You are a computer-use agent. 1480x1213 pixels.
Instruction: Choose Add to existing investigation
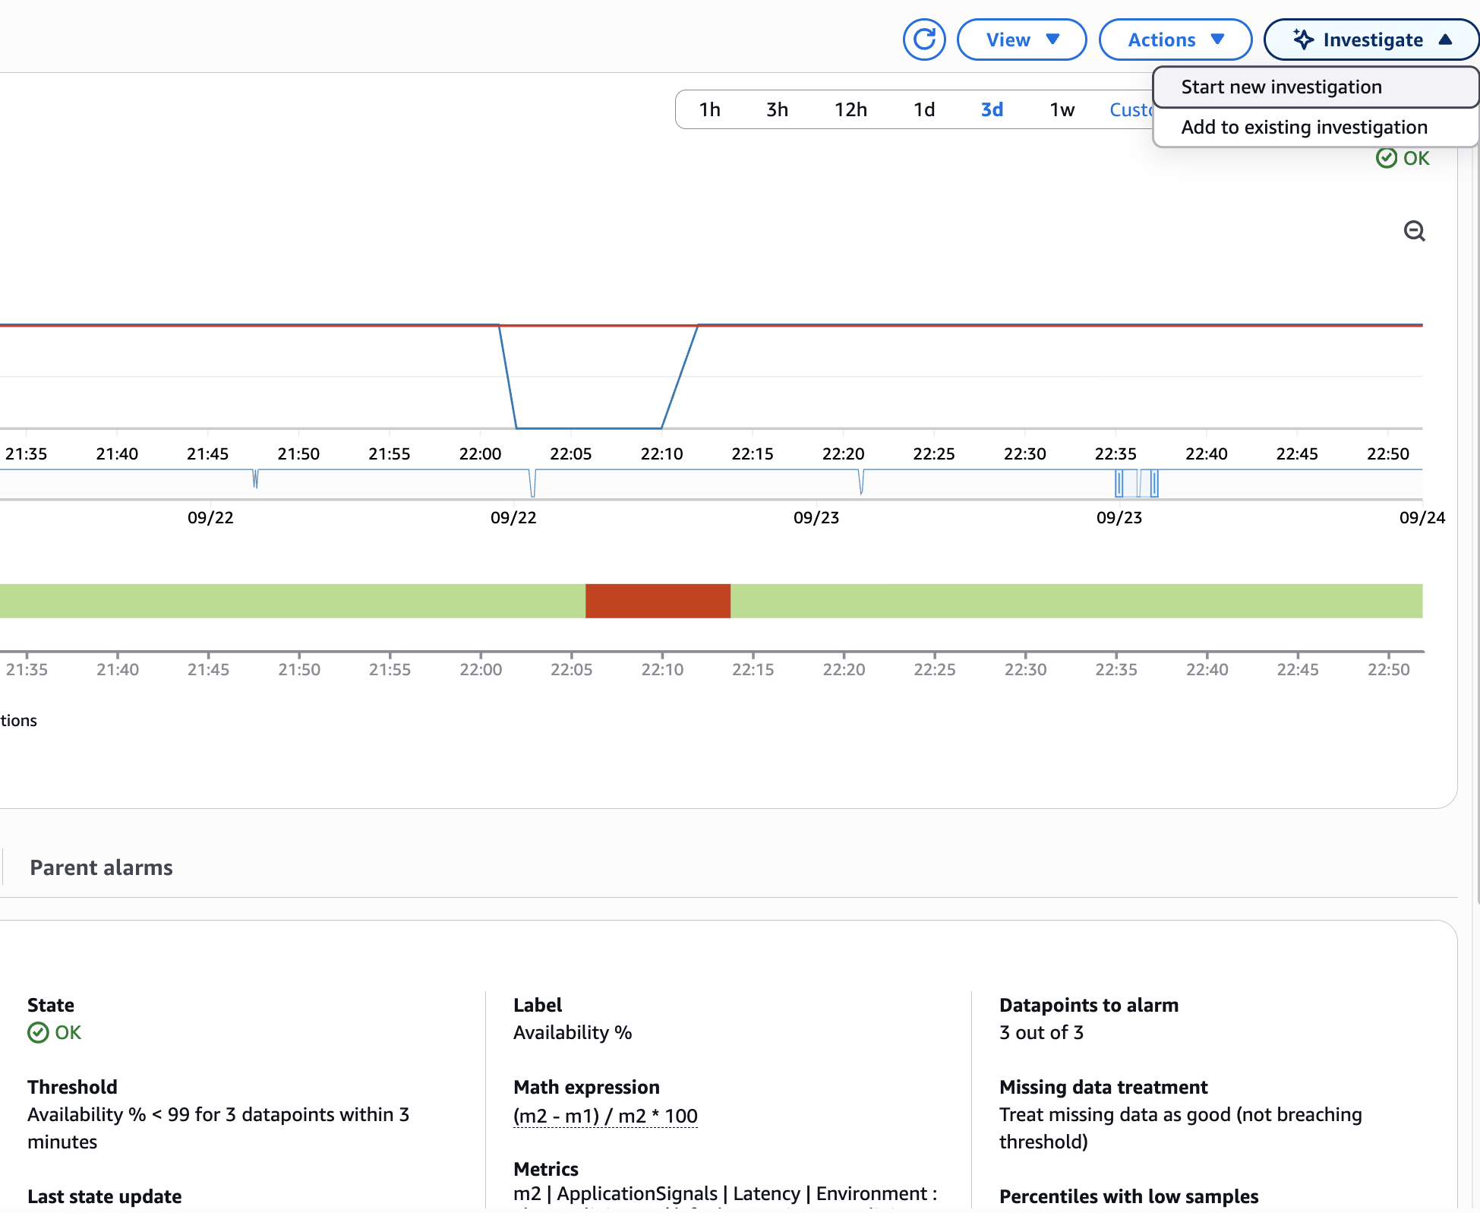coord(1304,128)
